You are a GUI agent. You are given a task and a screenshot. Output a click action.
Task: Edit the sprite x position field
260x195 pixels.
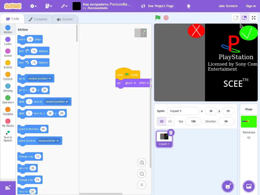(211, 111)
